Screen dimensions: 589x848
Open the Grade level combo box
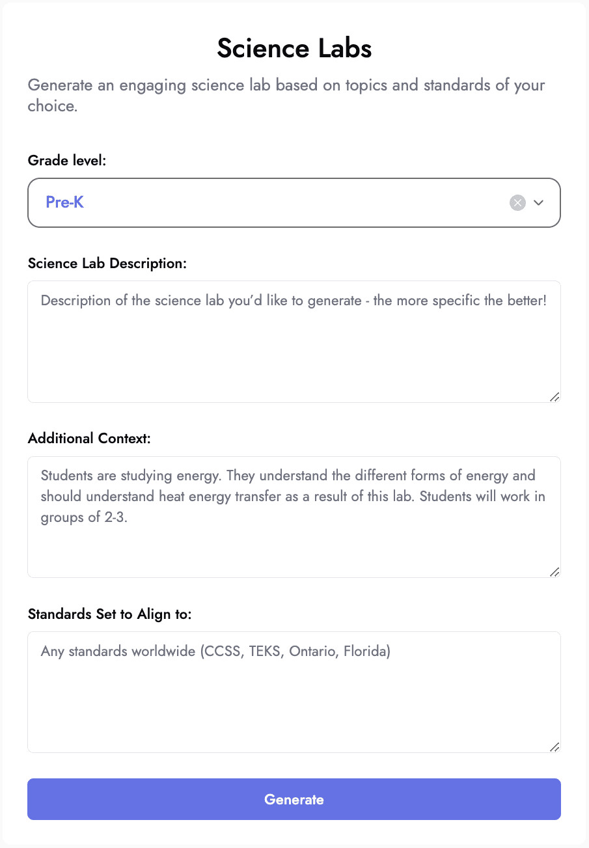(294, 203)
